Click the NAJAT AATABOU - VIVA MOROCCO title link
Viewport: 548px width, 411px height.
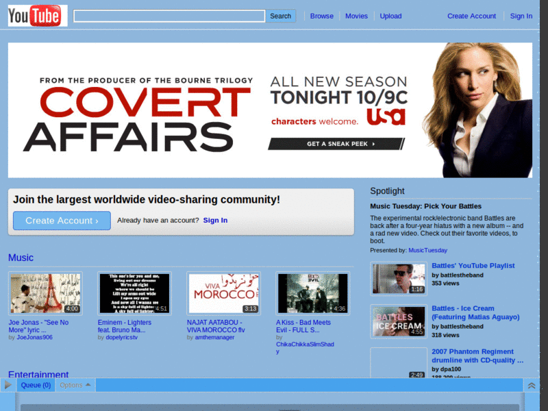pyautogui.click(x=216, y=326)
